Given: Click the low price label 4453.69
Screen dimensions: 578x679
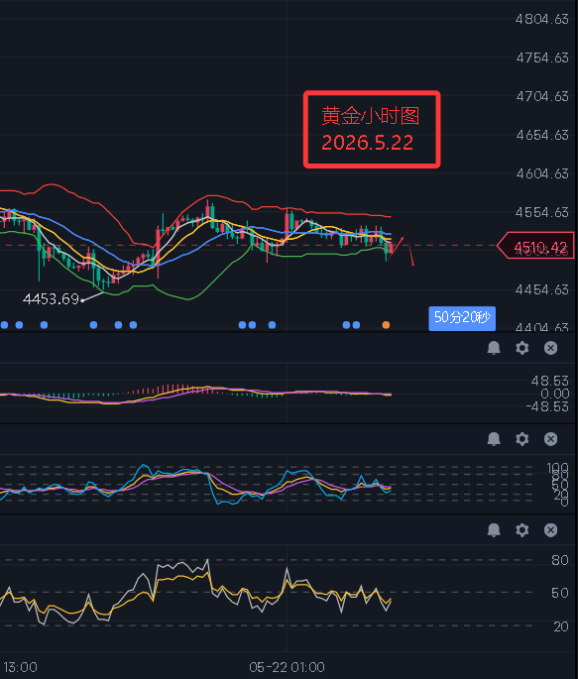Looking at the screenshot, I should [x=52, y=298].
